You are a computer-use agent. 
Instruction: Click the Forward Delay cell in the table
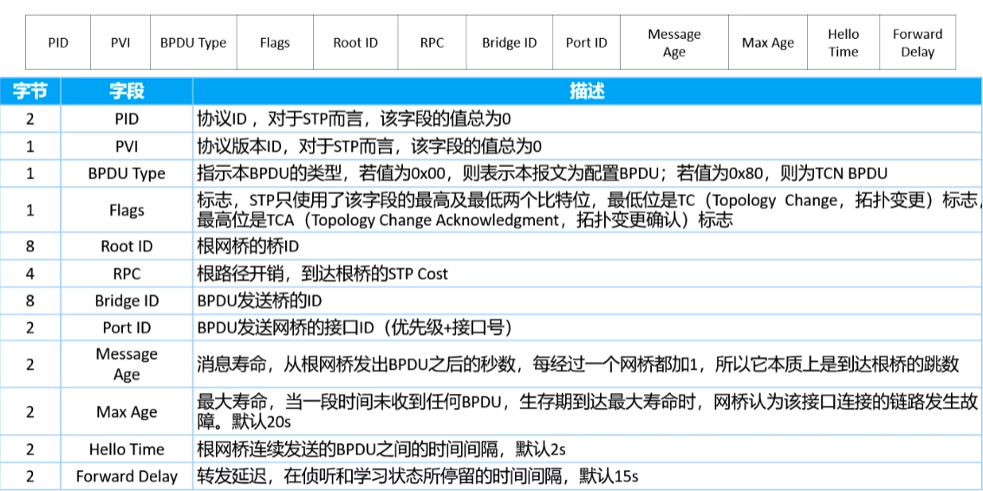(127, 476)
